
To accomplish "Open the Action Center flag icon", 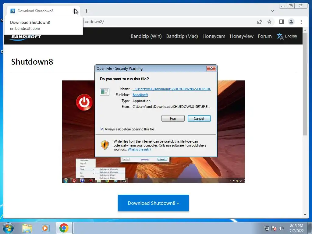I will pos(274,228).
